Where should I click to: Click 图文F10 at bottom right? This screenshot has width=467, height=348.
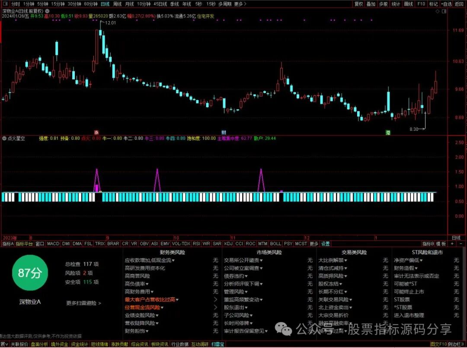coord(439,344)
